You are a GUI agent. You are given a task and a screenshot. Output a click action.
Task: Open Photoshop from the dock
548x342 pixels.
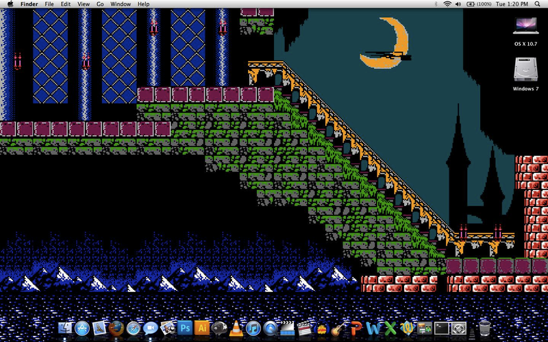pos(185,328)
